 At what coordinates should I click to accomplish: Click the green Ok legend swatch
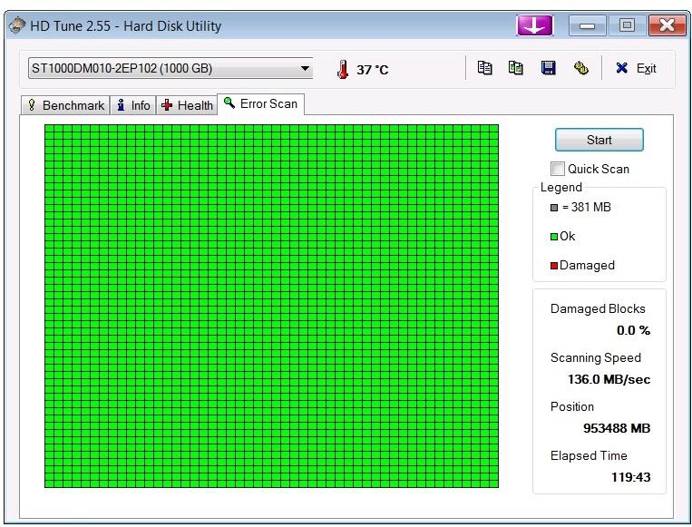(554, 237)
